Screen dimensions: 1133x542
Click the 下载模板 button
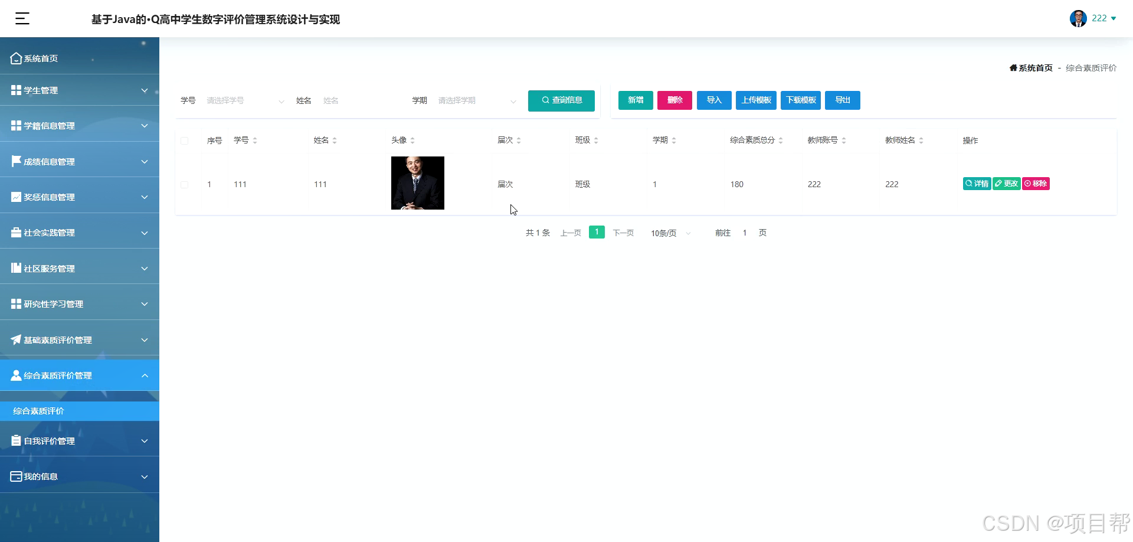pyautogui.click(x=801, y=100)
